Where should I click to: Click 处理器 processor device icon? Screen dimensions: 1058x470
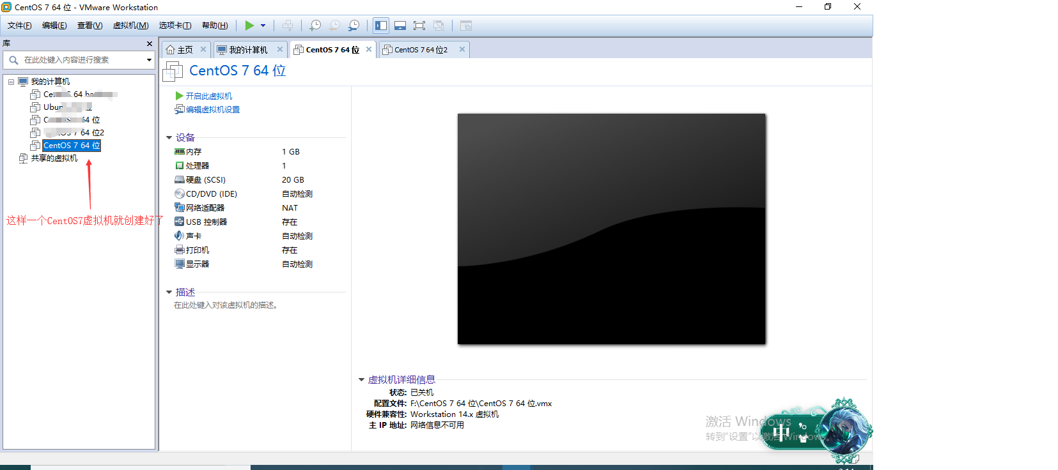[180, 166]
